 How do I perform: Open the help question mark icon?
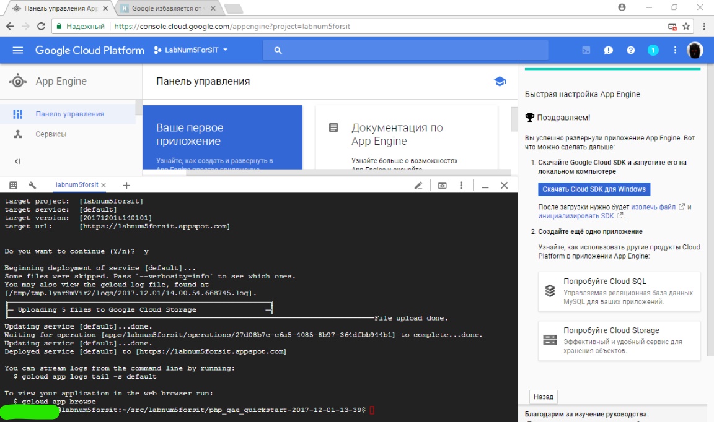[631, 51]
